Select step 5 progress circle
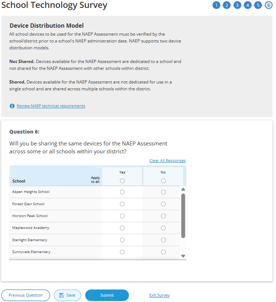 tap(258, 5)
